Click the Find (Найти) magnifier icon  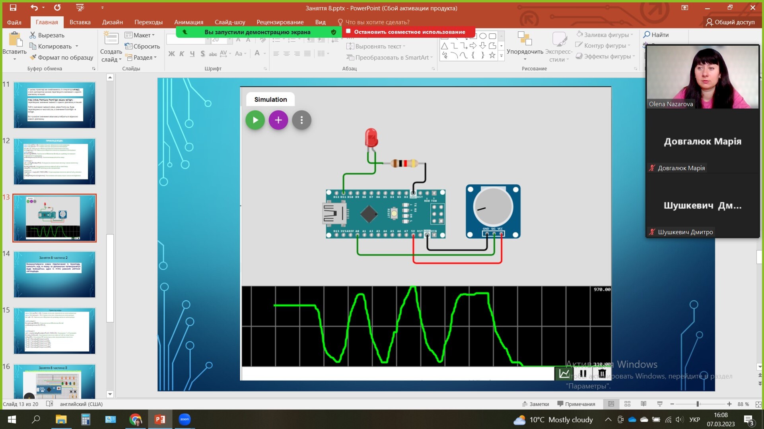tap(647, 35)
